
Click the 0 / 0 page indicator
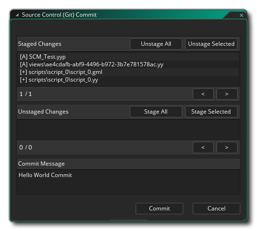pos(26,147)
